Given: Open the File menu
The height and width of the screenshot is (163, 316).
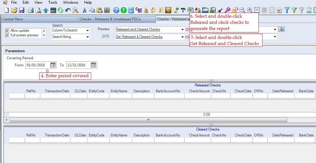Looking at the screenshot, I should tap(14, 2).
